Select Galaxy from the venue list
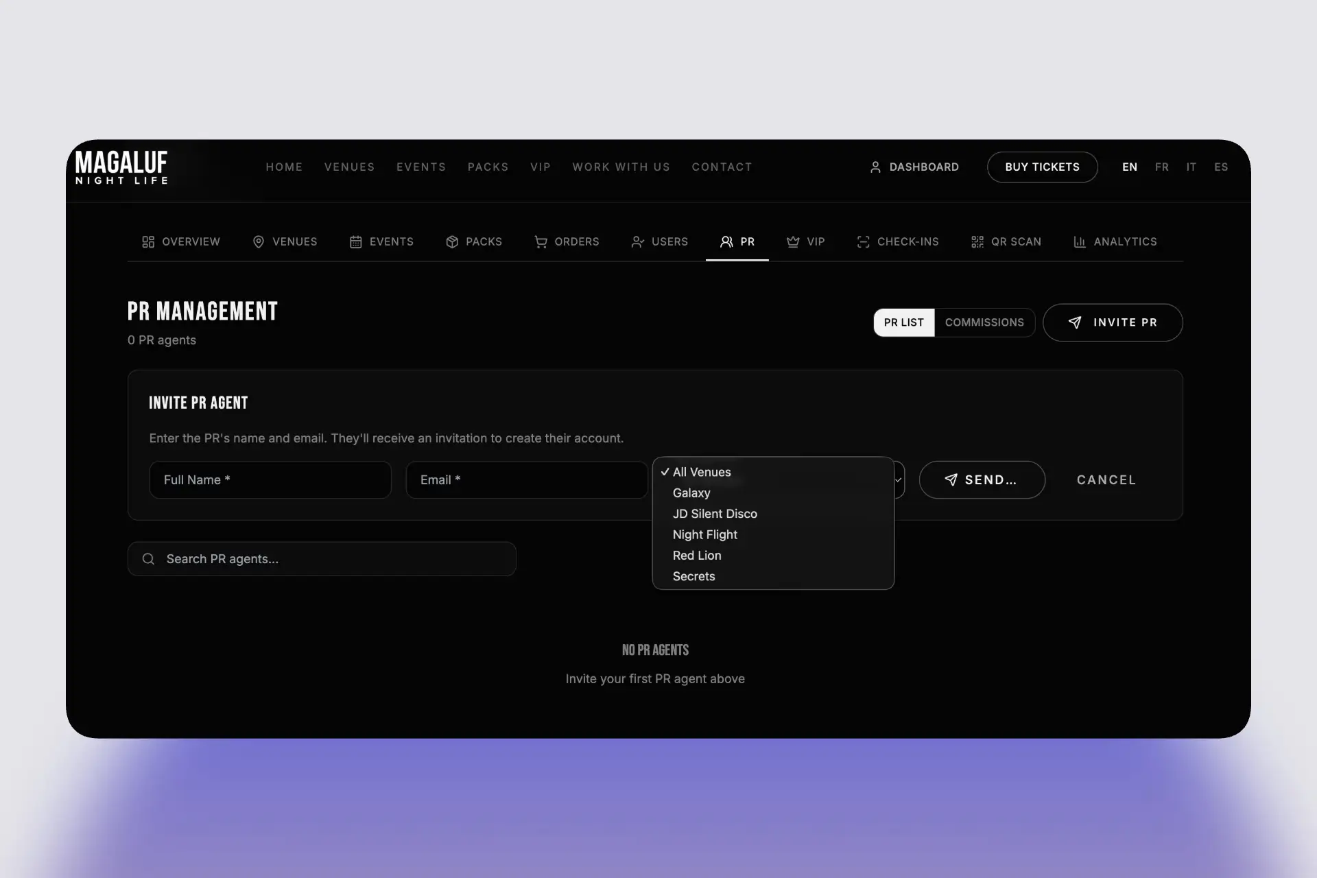 [x=773, y=493]
